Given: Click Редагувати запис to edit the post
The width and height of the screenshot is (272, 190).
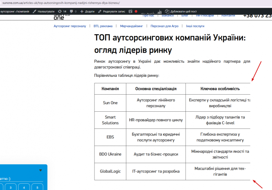Looking at the screenshot, I should (x=112, y=12).
